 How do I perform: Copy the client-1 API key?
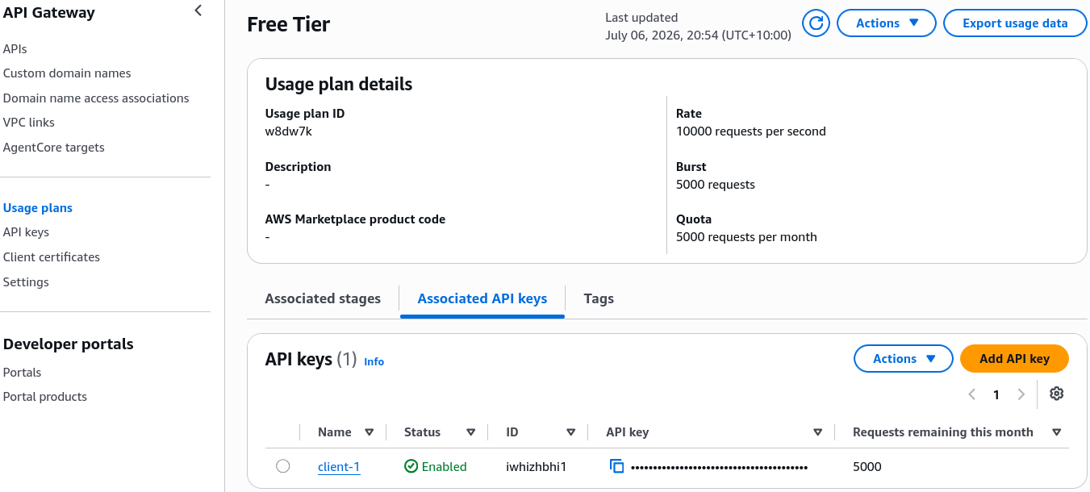click(617, 466)
